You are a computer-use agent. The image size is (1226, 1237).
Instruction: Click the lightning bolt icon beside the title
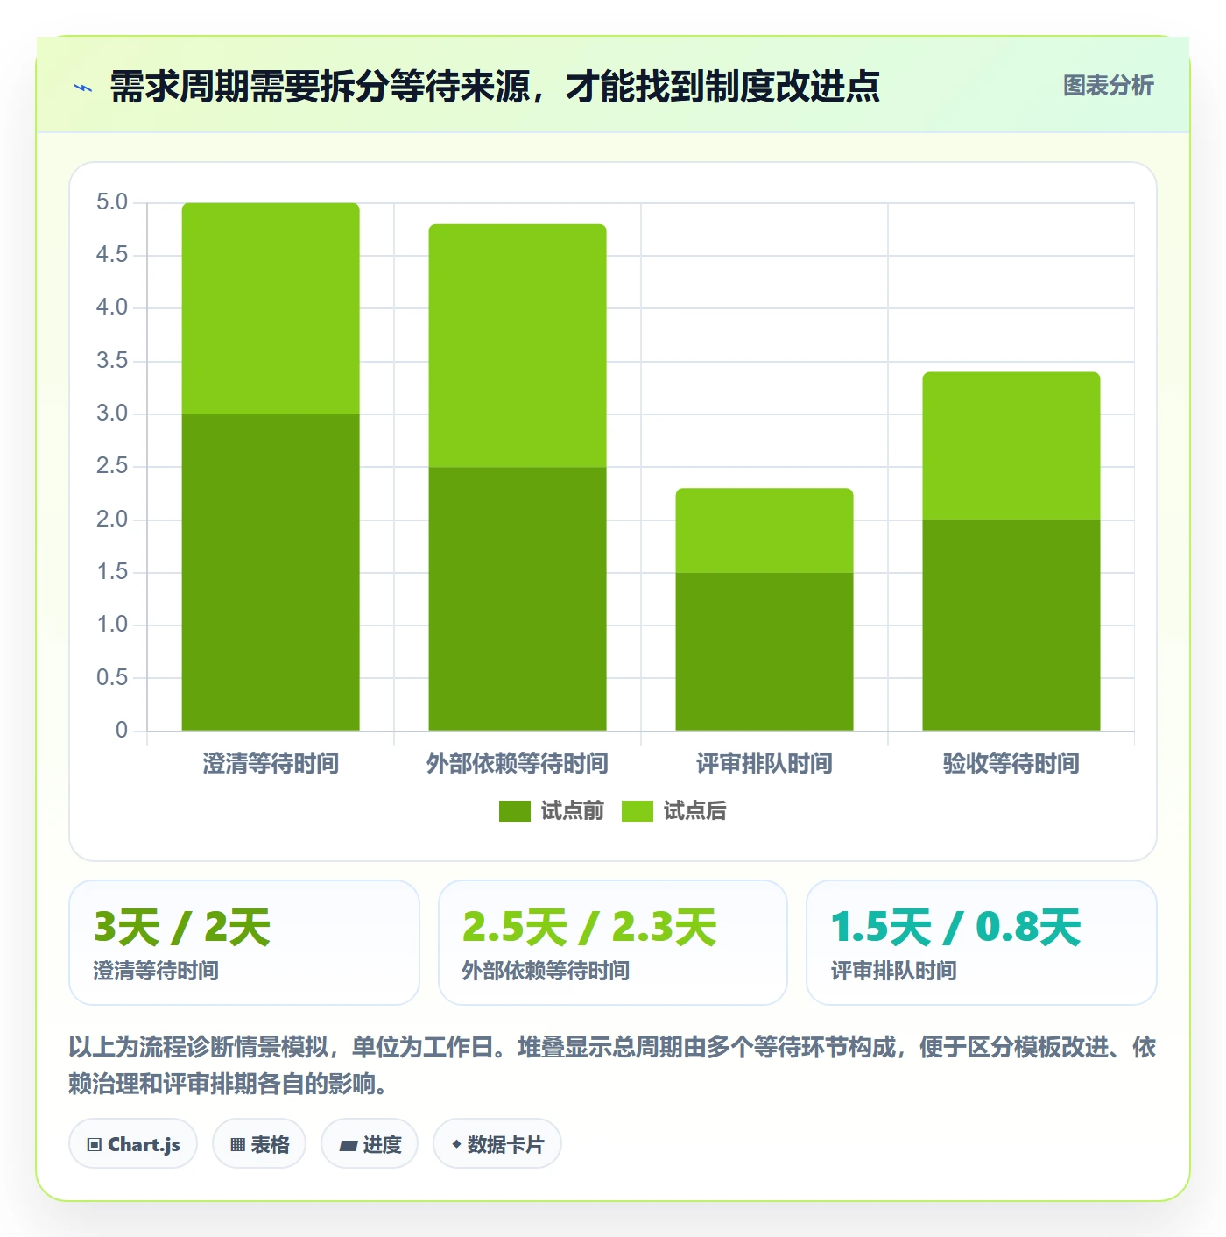point(83,88)
